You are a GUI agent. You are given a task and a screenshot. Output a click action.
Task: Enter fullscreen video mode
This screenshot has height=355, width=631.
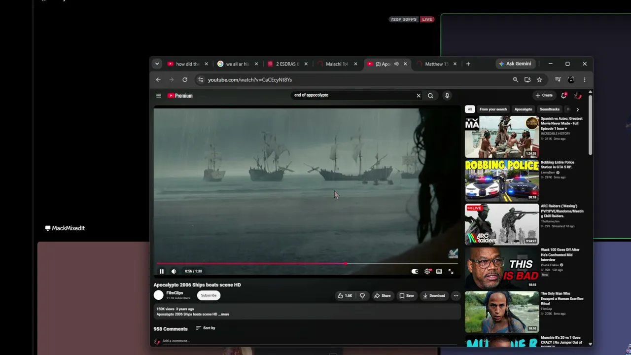click(x=451, y=271)
